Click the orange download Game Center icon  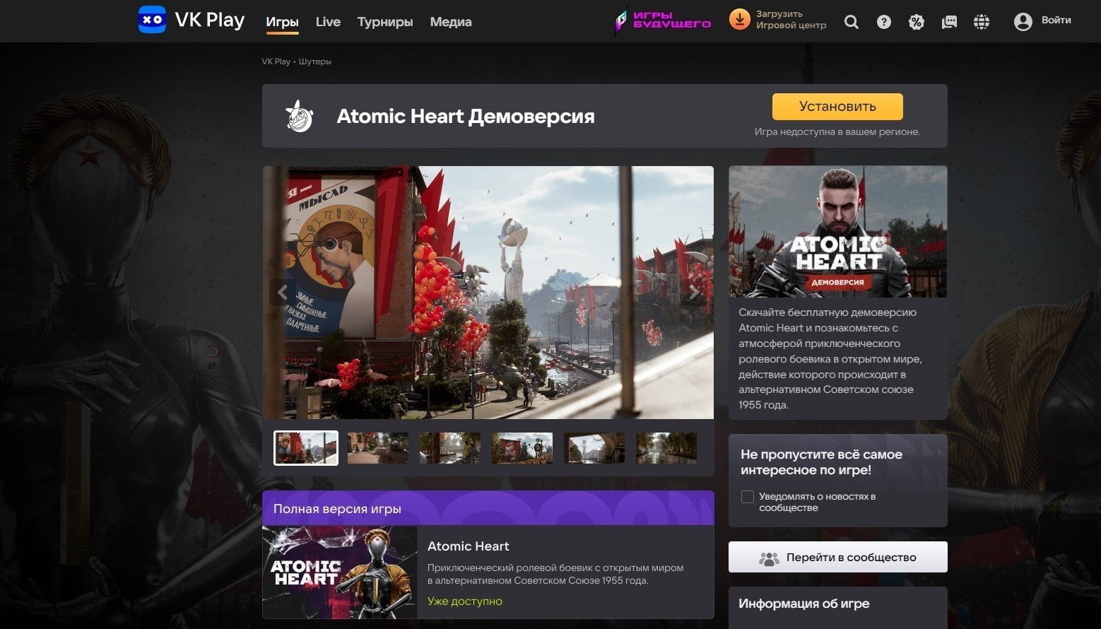coord(739,20)
